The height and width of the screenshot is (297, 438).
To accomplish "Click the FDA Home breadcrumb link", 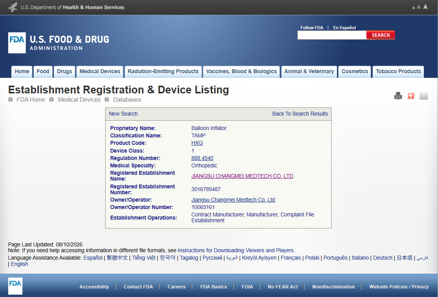I will (31, 100).
